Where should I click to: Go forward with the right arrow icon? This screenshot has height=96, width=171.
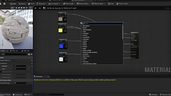pos(40,8)
